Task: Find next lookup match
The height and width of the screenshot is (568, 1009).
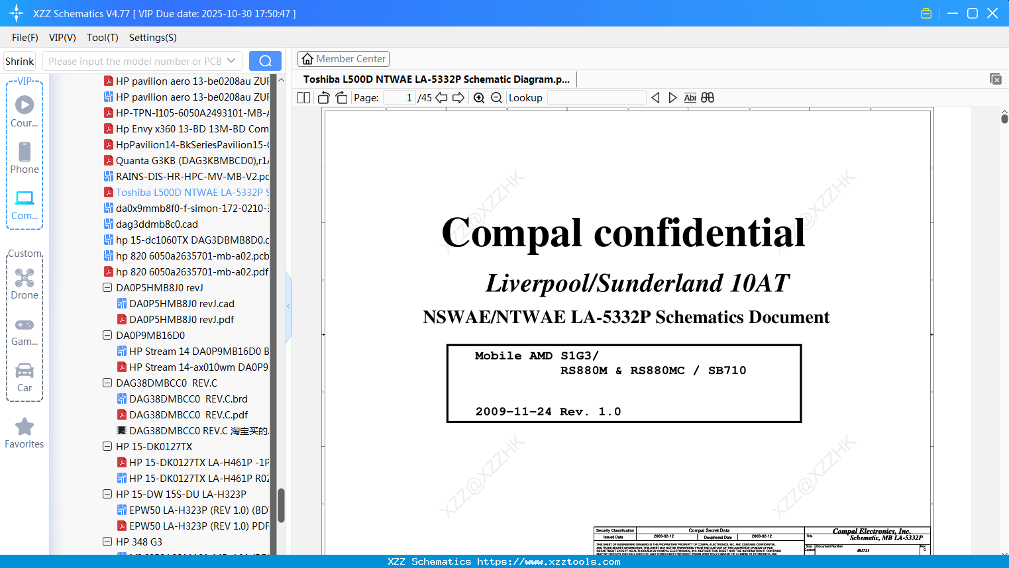Action: coord(672,98)
